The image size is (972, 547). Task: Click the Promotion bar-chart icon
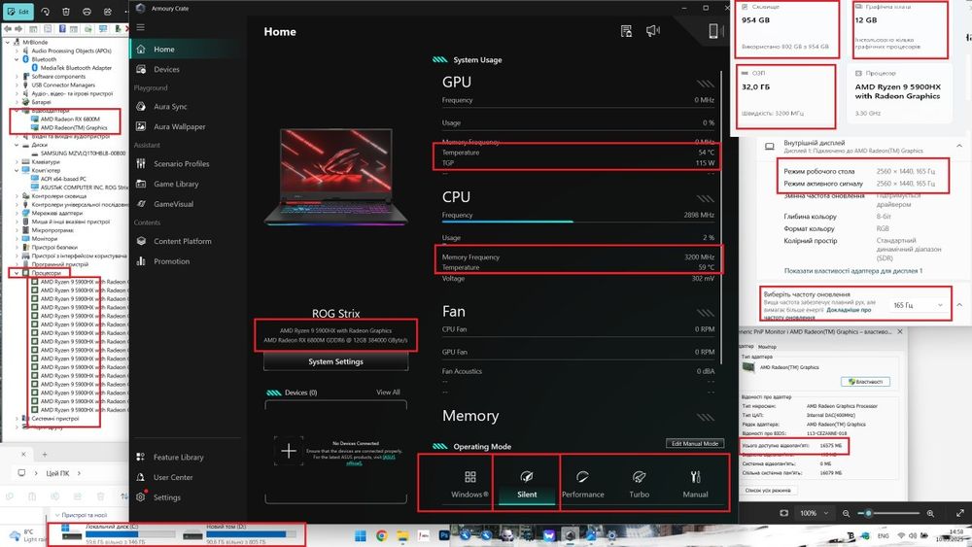pos(141,261)
